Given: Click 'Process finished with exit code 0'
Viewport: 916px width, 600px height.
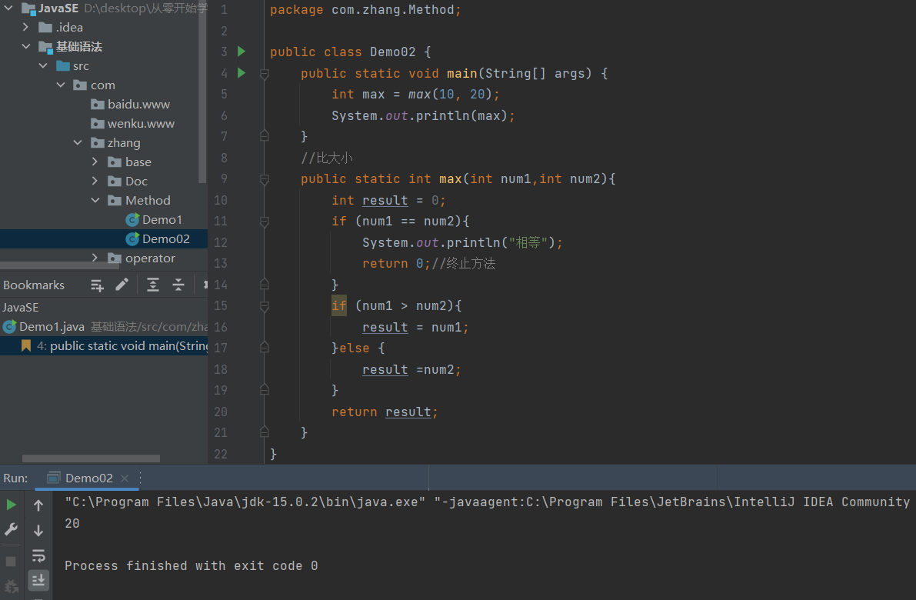Looking at the screenshot, I should point(191,565).
